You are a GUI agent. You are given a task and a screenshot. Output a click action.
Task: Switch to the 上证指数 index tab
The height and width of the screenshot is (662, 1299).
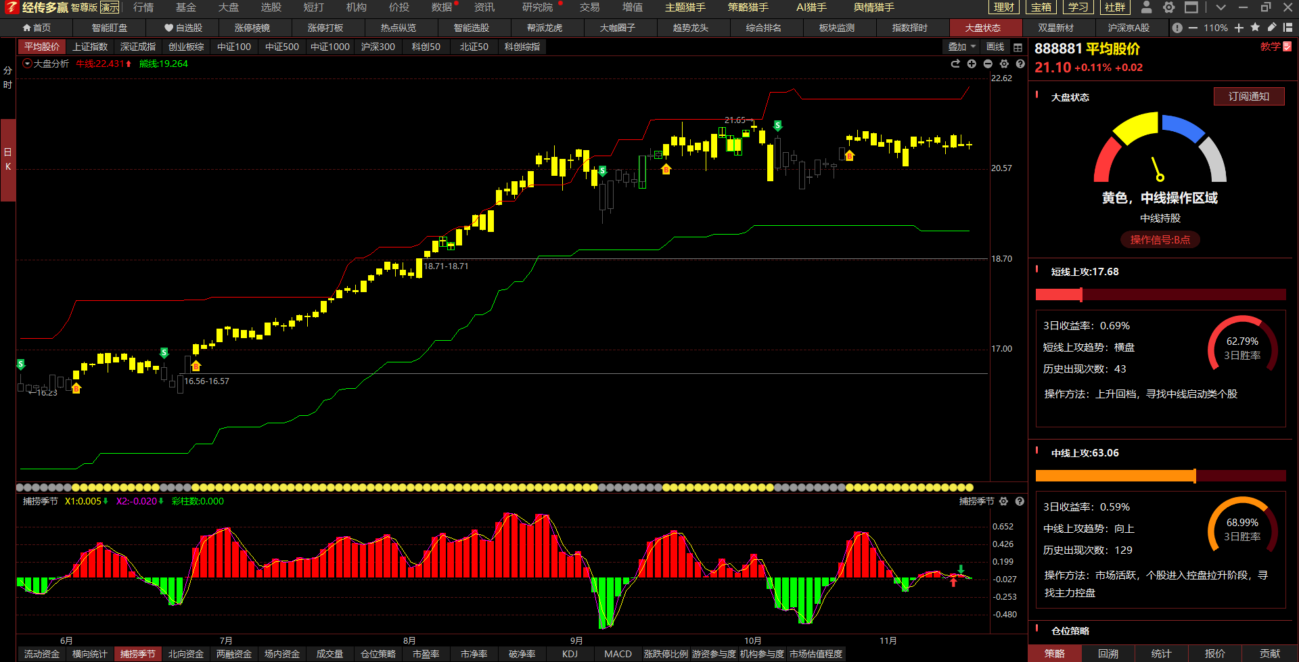coord(90,47)
